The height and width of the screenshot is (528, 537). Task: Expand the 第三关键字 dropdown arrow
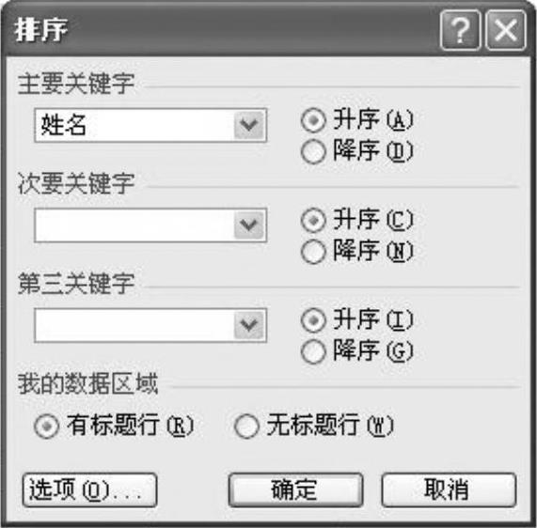[249, 325]
